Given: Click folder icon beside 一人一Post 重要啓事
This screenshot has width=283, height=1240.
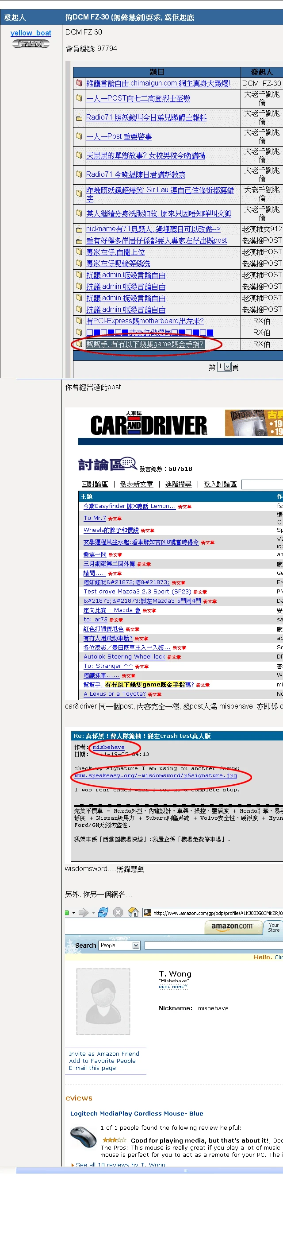Looking at the screenshot, I should (79, 136).
